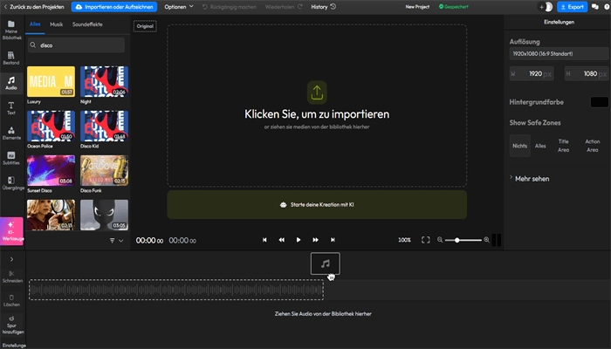Click the height field showing 1080
This screenshot has width=611, height=349.
587,73
